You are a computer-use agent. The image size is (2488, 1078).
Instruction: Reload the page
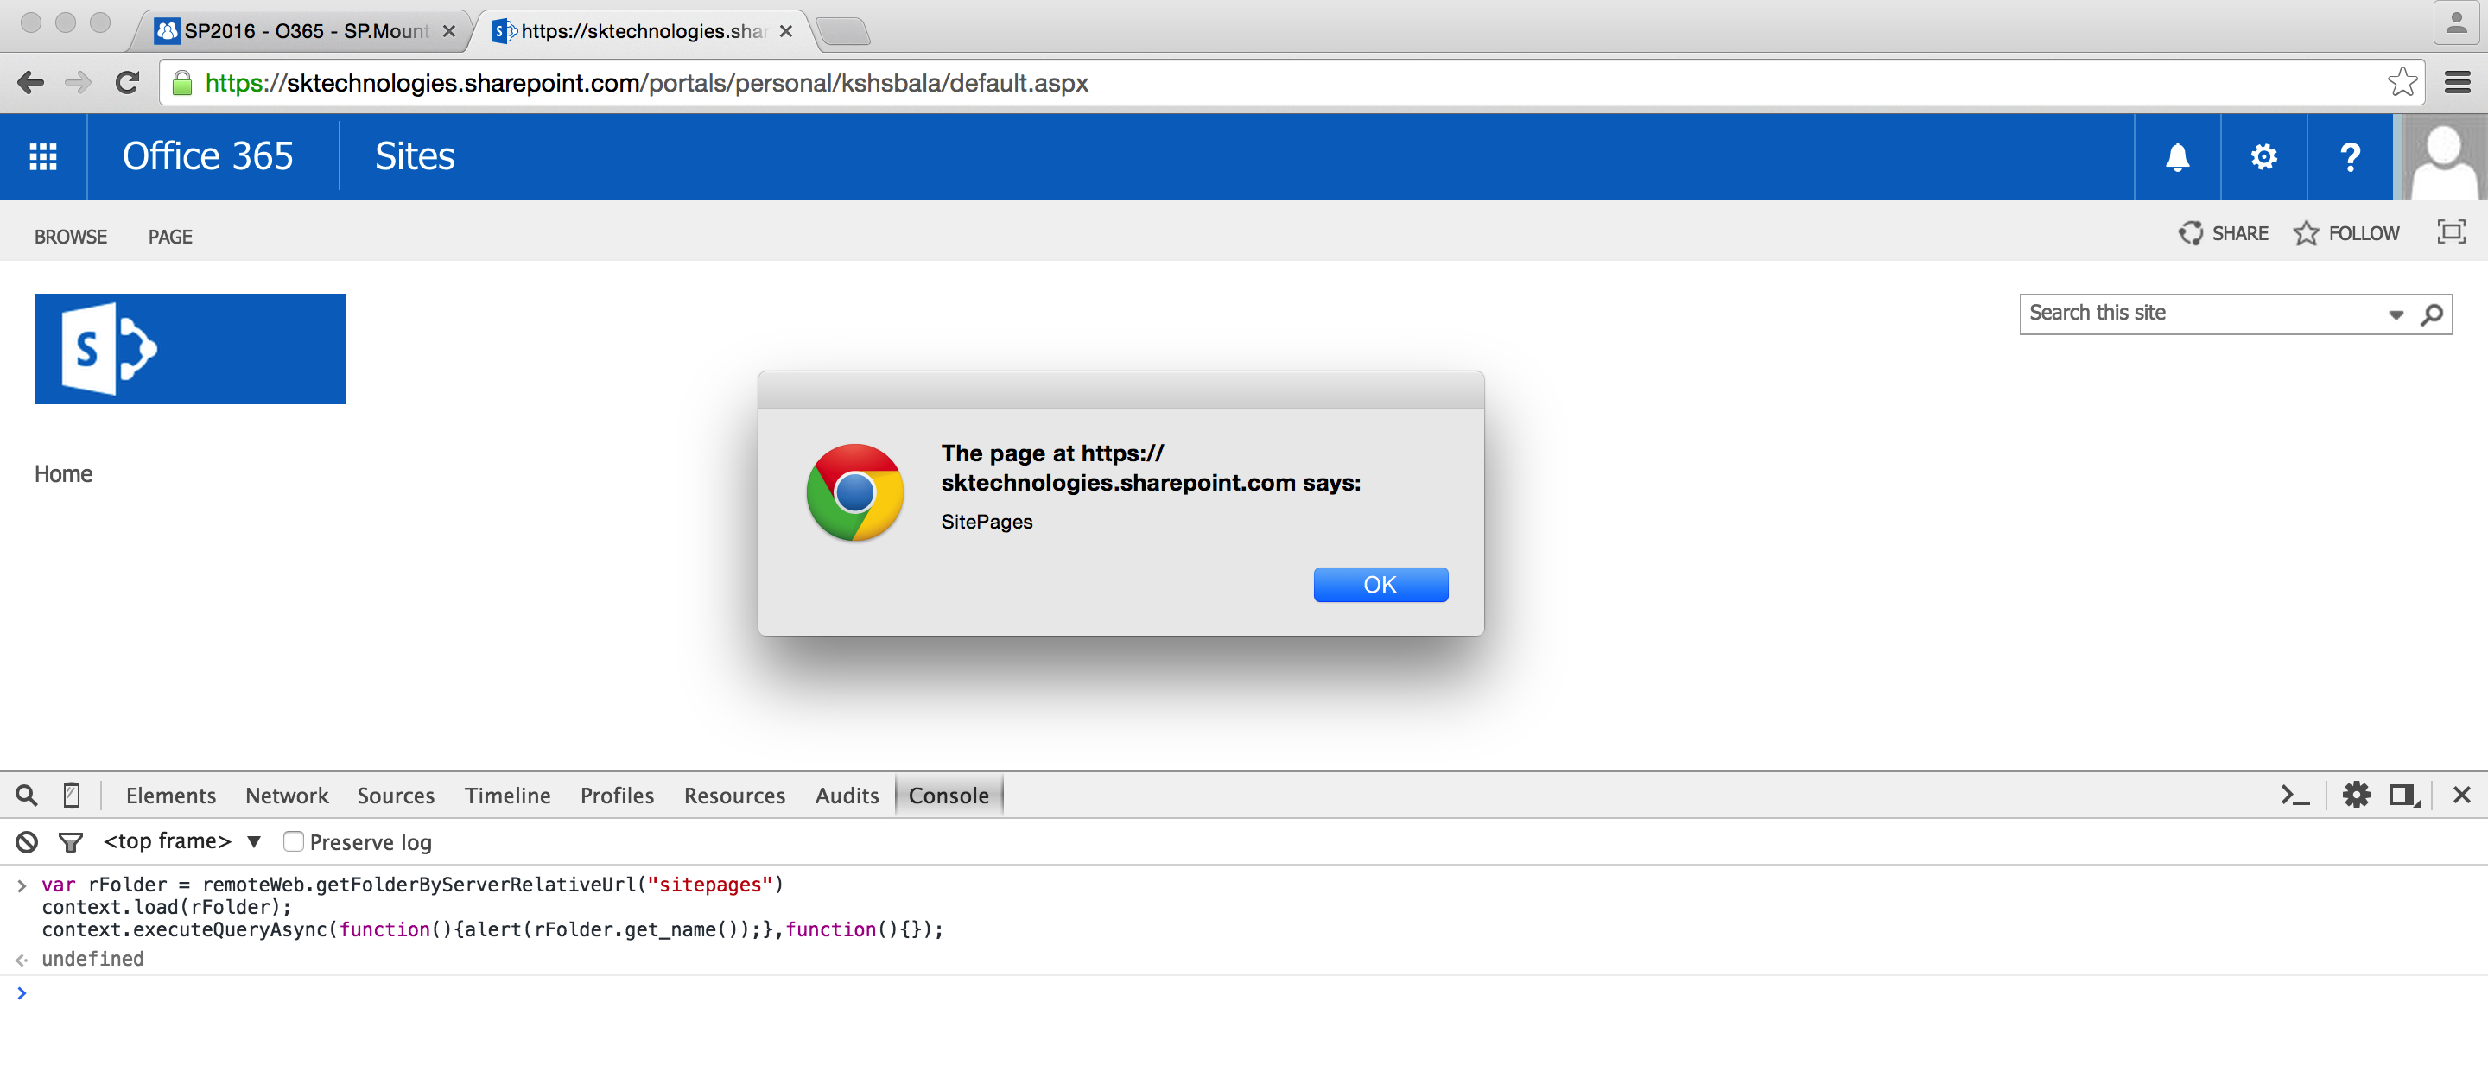pyautogui.click(x=128, y=83)
